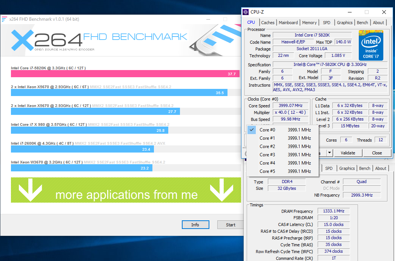395x261 pixels.
Task: Open Graphics tab in front CPU-Z window
Action: click(344, 23)
